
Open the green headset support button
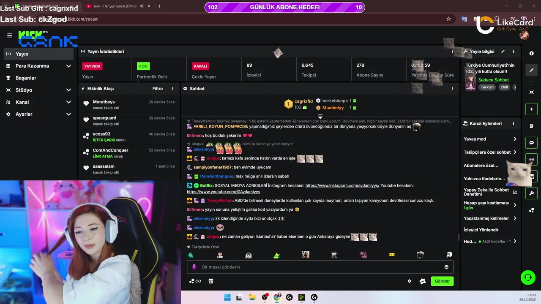528,277
